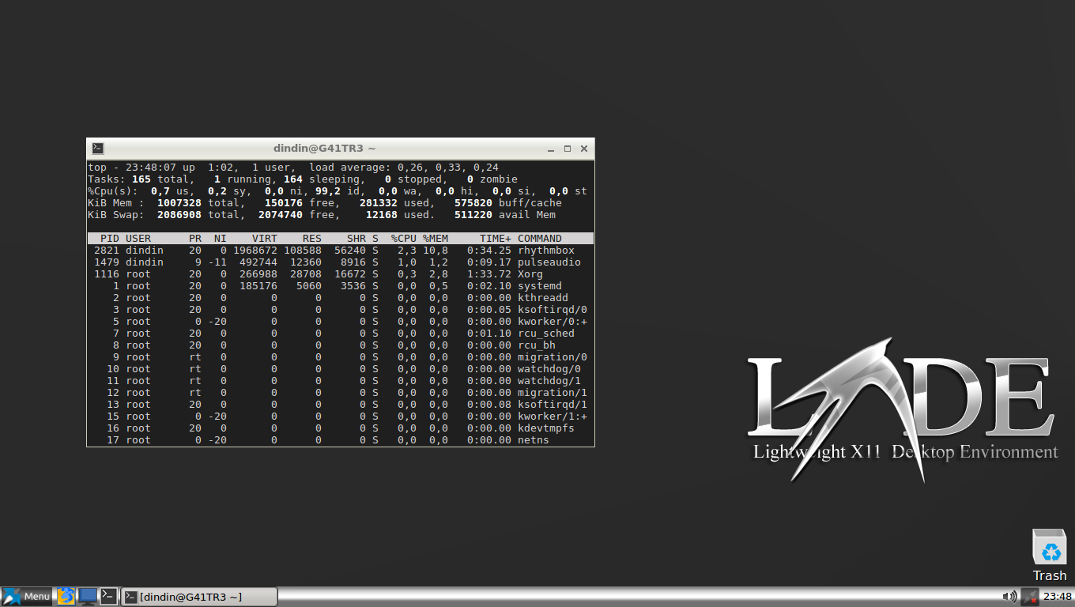1075x607 pixels.
Task: Click the Xorg command name
Action: coord(530,274)
